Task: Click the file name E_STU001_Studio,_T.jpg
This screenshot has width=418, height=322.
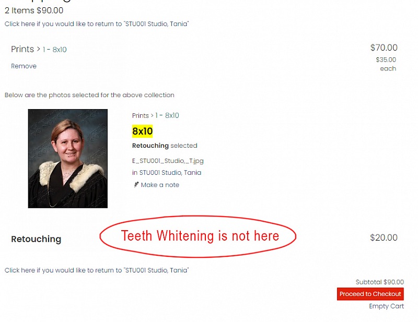Action: click(x=168, y=161)
